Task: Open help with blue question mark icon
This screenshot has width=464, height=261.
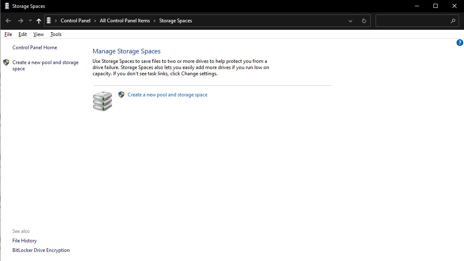Action: coord(459,43)
